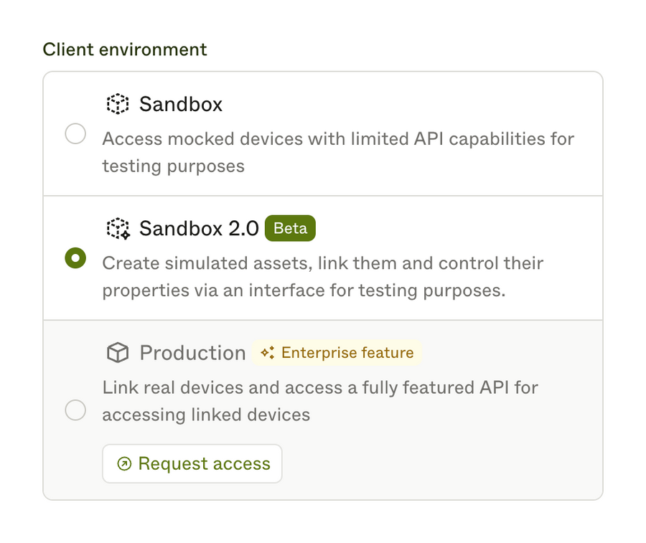Screen dimensions: 646x543
Task: Click the Sandbox description text
Action: pos(337,152)
